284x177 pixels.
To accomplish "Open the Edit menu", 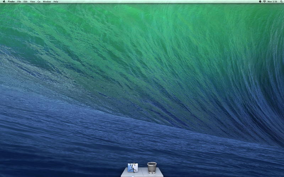I will coord(26,1).
